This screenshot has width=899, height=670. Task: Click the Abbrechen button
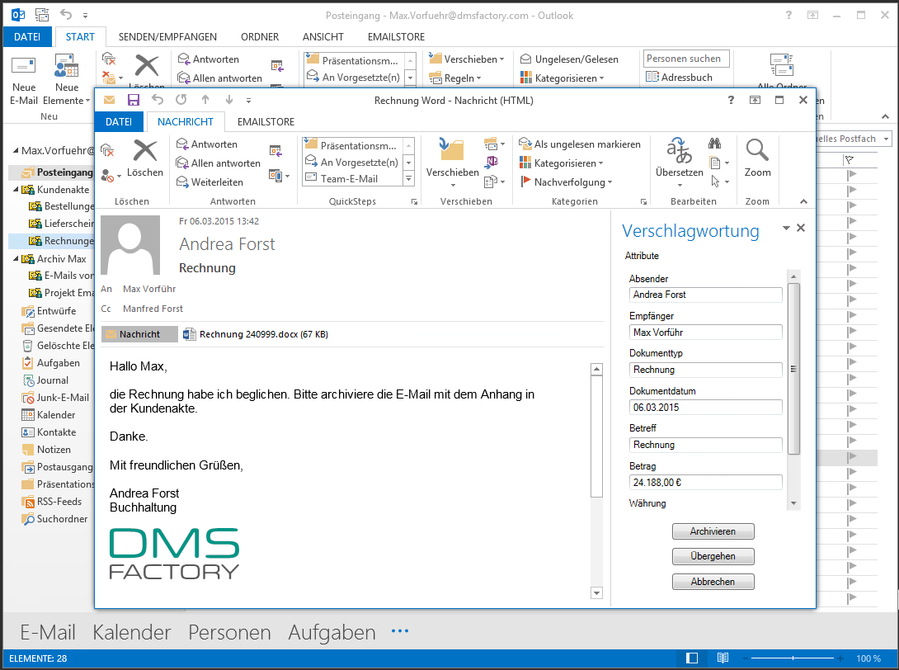(x=713, y=581)
